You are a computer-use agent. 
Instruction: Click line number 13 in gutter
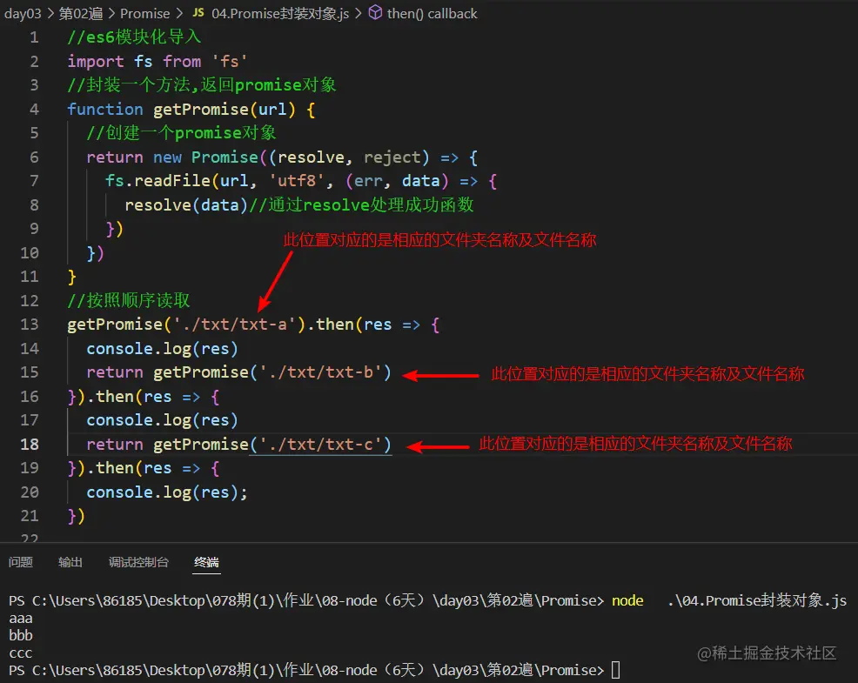coord(30,324)
